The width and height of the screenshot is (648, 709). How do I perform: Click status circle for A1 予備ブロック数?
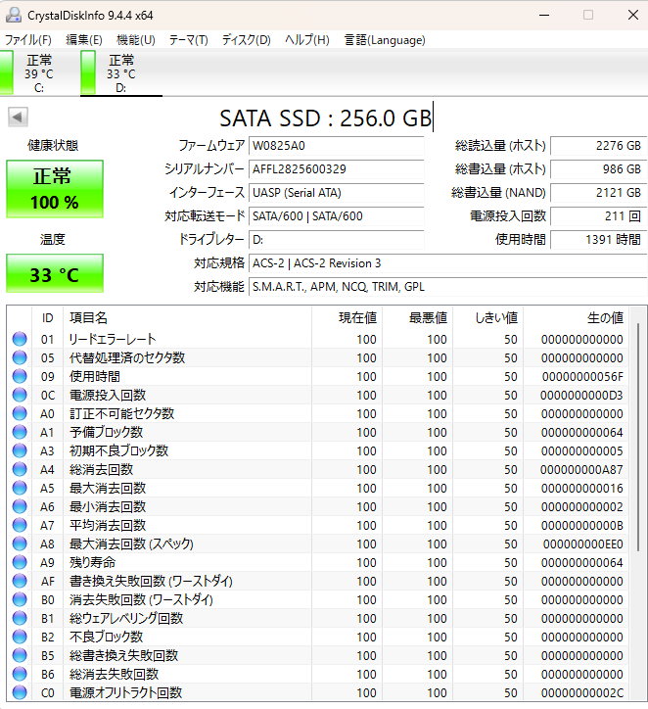(x=20, y=432)
